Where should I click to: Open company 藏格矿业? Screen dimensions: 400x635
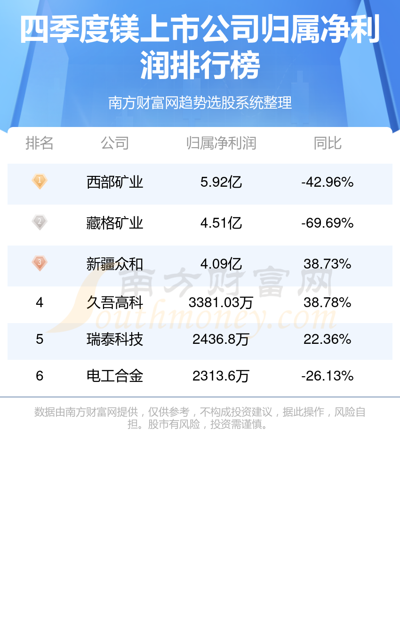[x=115, y=223]
